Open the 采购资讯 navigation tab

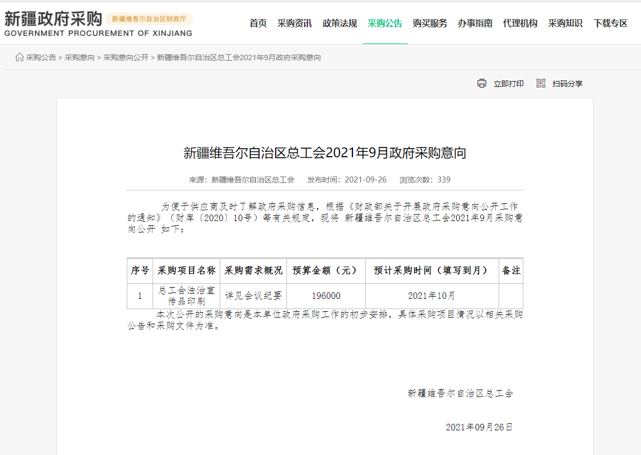pos(294,24)
